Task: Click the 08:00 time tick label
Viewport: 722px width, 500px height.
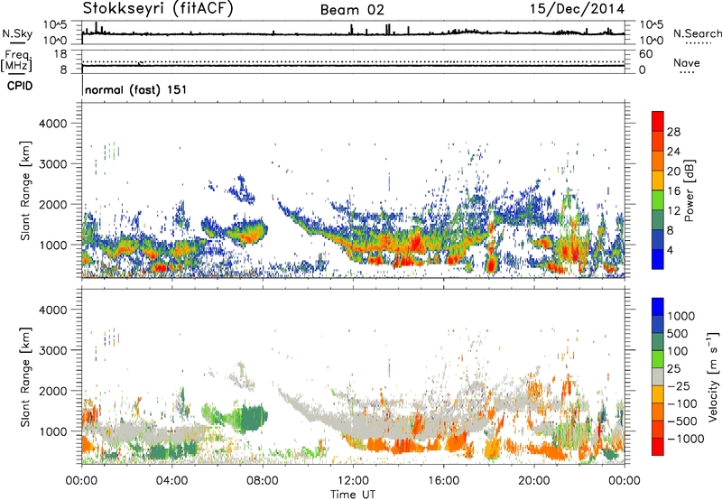Action: click(x=263, y=481)
